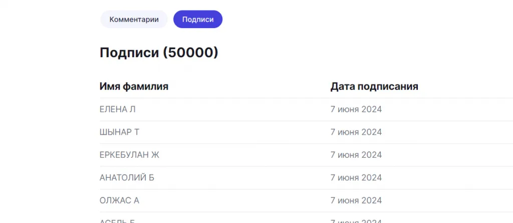Screen dimensions: 513x223
Task: Click the Дата подписания column header
Action: [x=374, y=86]
